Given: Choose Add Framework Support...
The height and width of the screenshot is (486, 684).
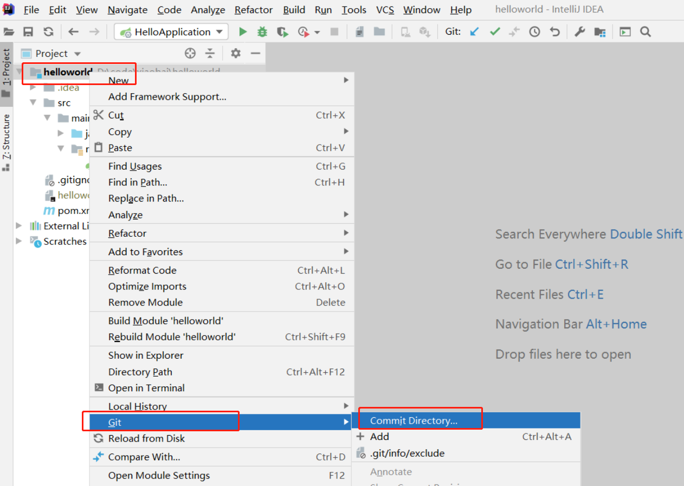Looking at the screenshot, I should pos(222,97).
